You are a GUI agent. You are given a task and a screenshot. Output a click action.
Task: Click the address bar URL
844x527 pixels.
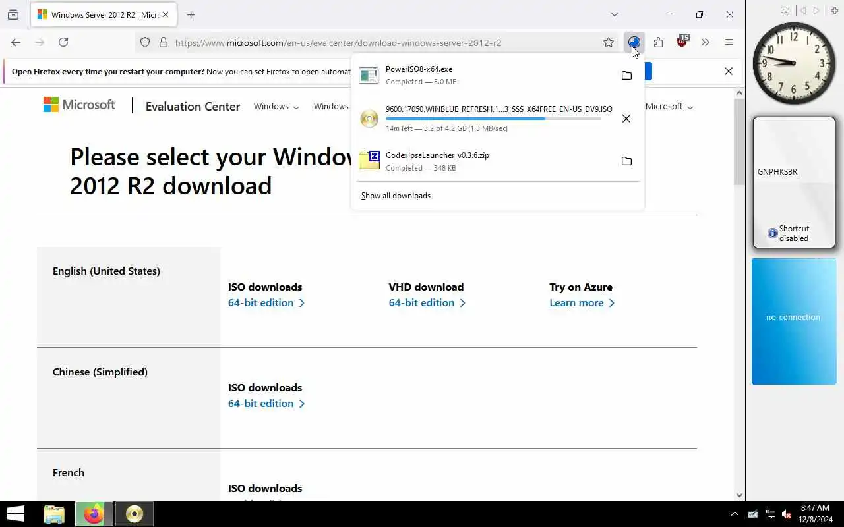pyautogui.click(x=338, y=43)
